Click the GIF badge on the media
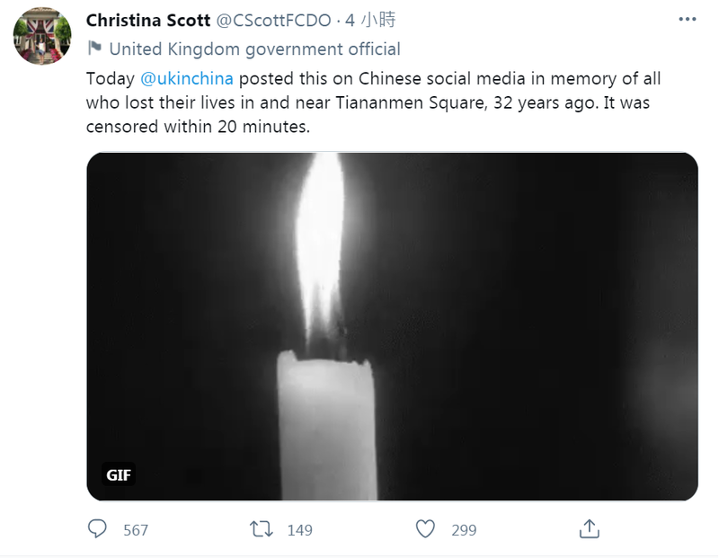The image size is (719, 558). click(118, 475)
